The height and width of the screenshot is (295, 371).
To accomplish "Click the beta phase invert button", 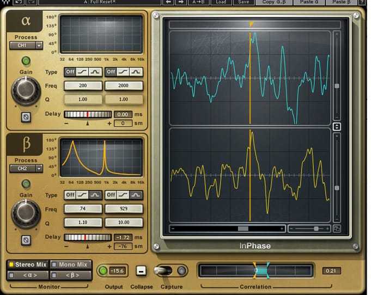I will pos(26,239).
